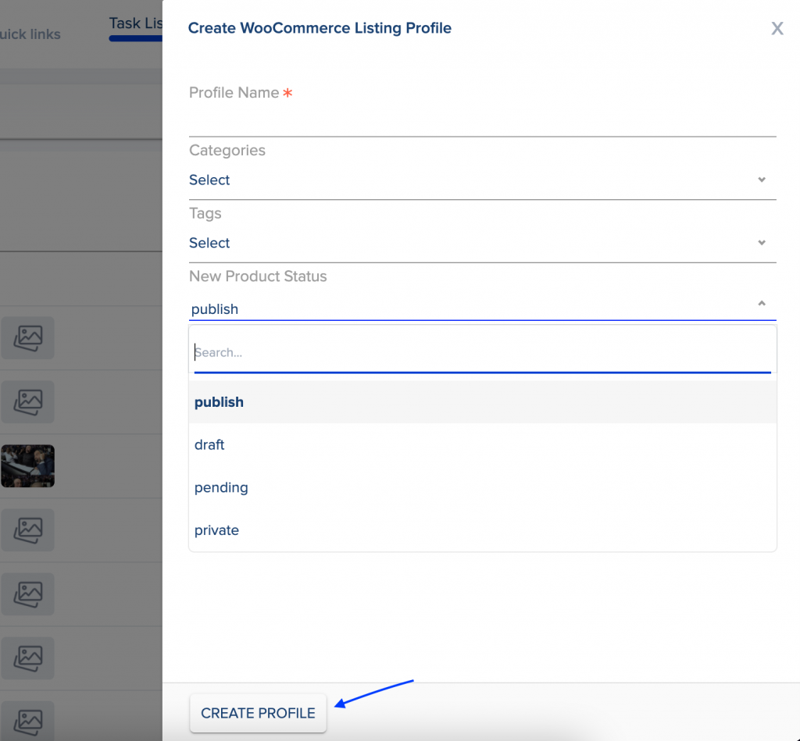
Task: Select the publish status option
Action: (482, 402)
